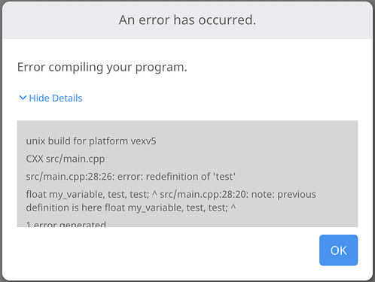Click the 'An error has occurred.' title
Screen dimensions: 375x282
pyautogui.click(x=187, y=20)
